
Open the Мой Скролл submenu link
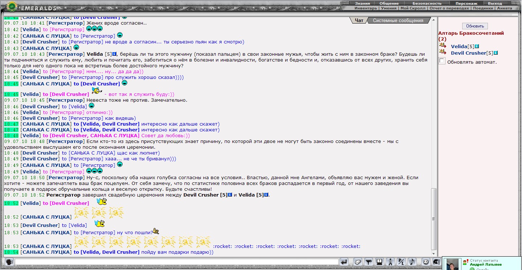pyautogui.click(x=413, y=8)
